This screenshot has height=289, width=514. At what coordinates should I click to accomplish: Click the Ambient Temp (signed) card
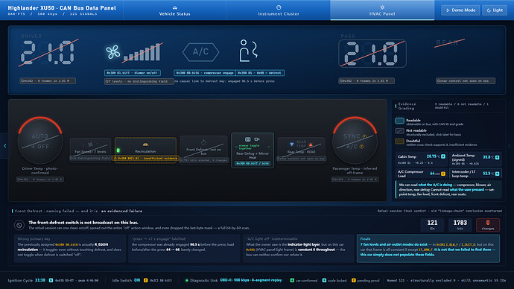coord(476,159)
